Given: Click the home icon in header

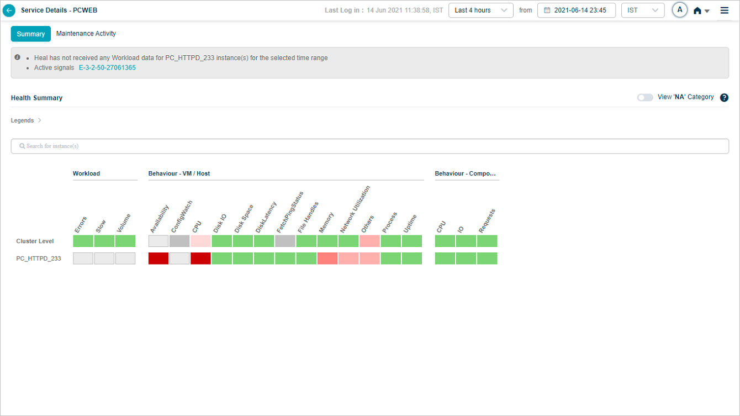Looking at the screenshot, I should click(697, 10).
